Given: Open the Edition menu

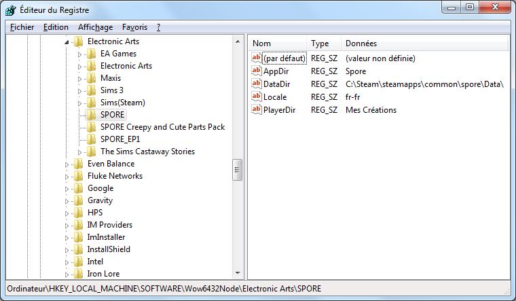Looking at the screenshot, I should click(x=56, y=27).
